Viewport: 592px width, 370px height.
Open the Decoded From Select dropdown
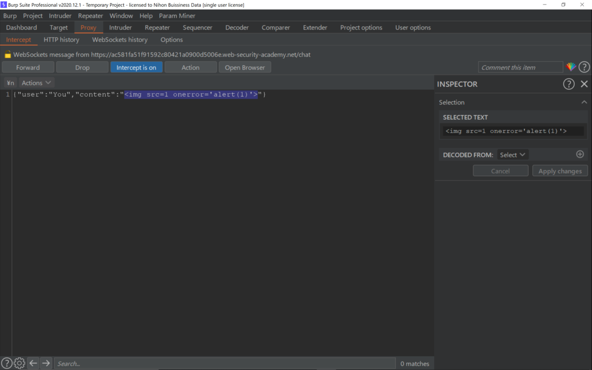click(x=513, y=155)
